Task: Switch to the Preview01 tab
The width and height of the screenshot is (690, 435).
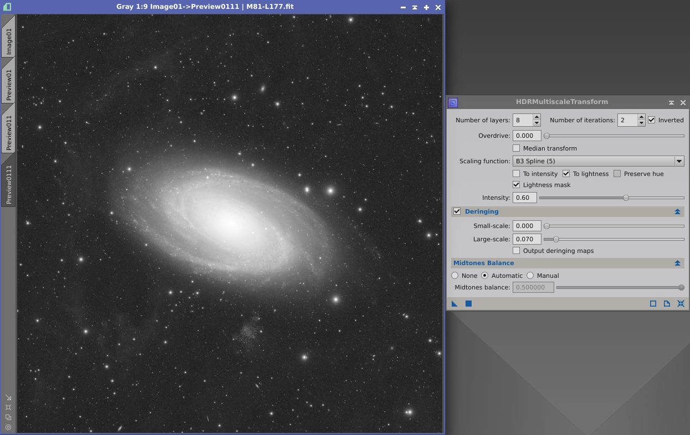Action: (9, 84)
